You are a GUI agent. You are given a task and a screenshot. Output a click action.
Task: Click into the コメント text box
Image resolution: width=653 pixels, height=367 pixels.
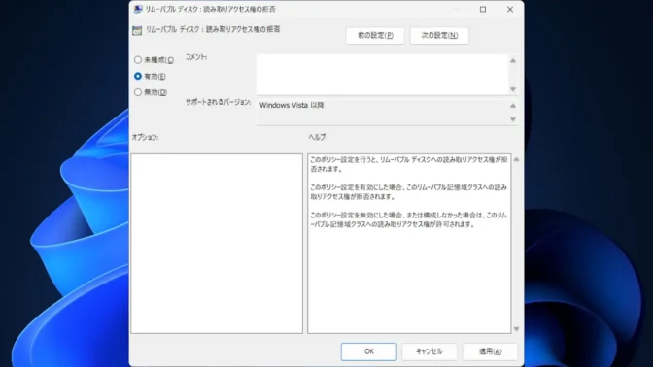[382, 75]
